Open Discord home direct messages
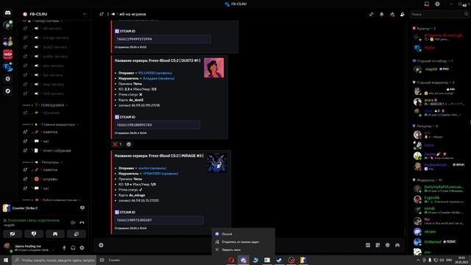Screen dimensions: 471x265 [8, 13]
